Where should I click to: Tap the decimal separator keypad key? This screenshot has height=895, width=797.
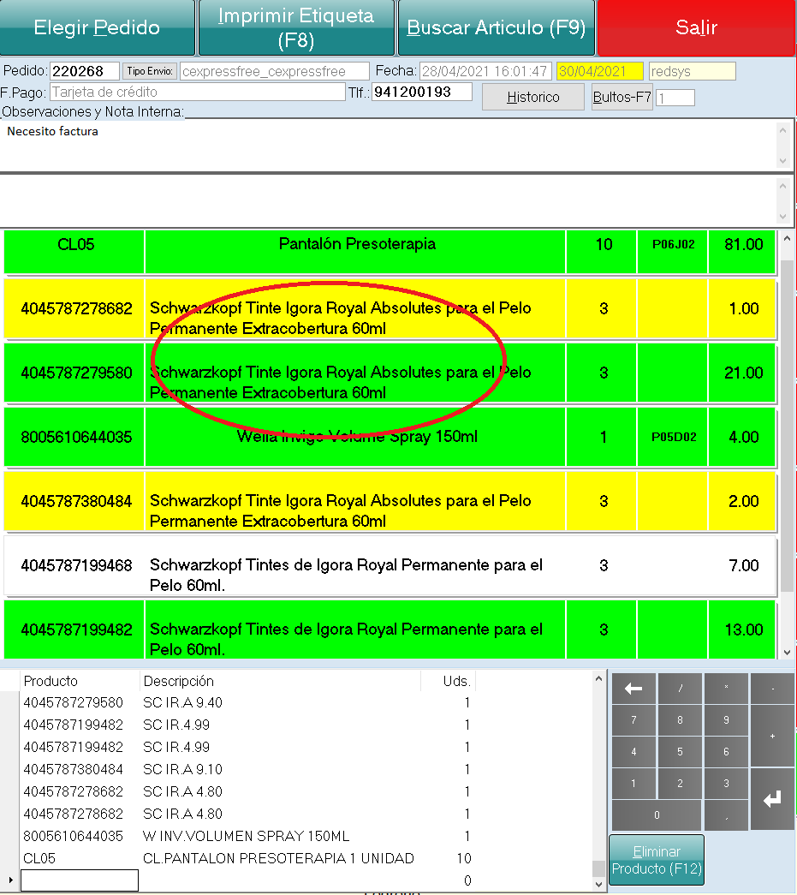[x=726, y=815]
